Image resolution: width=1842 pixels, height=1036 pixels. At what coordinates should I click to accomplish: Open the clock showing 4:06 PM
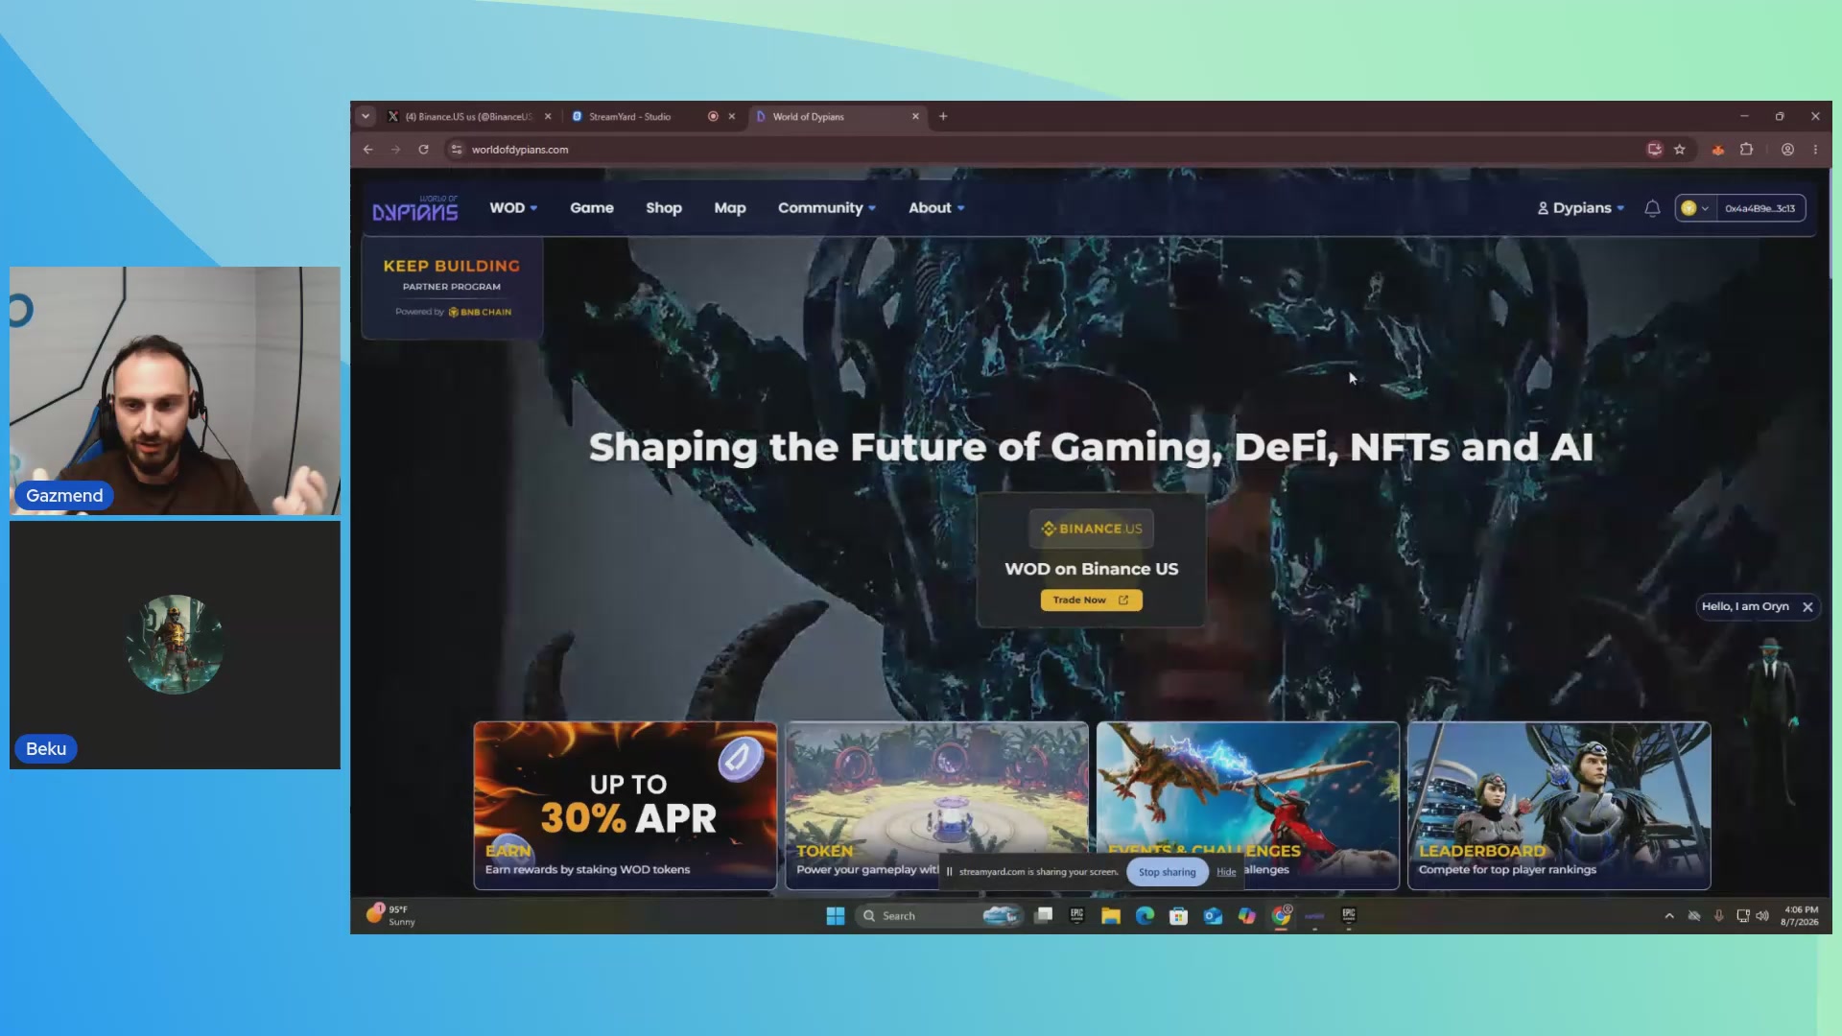[x=1800, y=916]
